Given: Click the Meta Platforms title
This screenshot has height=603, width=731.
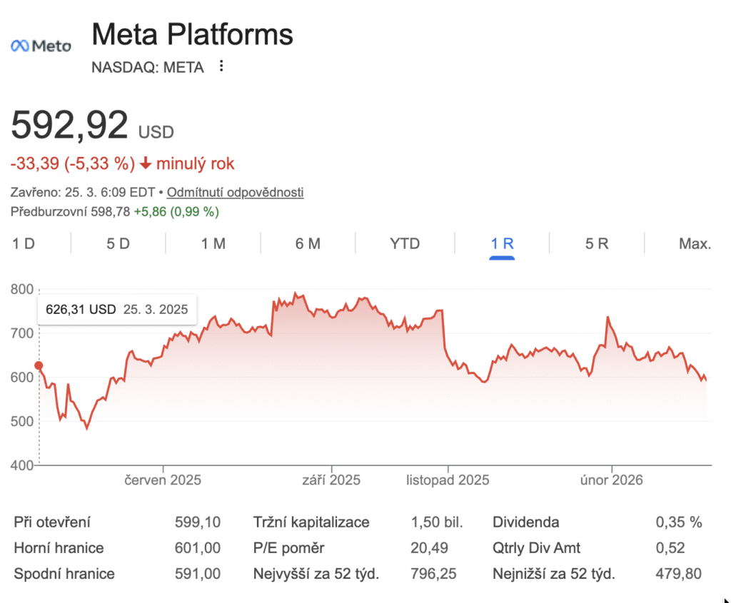Looking at the screenshot, I should pos(193,34).
